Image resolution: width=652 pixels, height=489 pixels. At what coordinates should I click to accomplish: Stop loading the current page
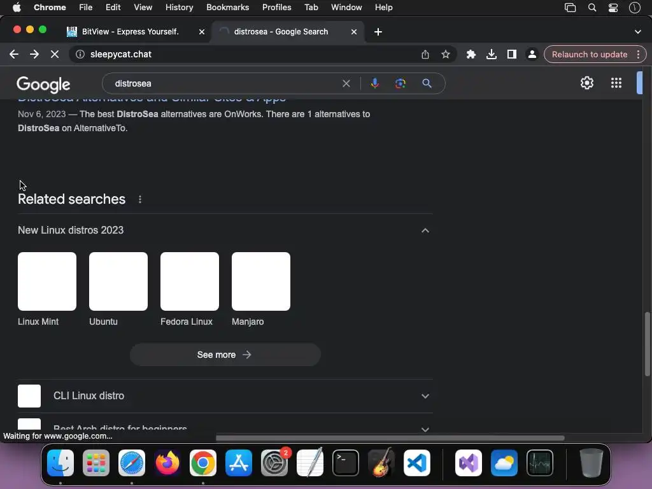coord(55,55)
